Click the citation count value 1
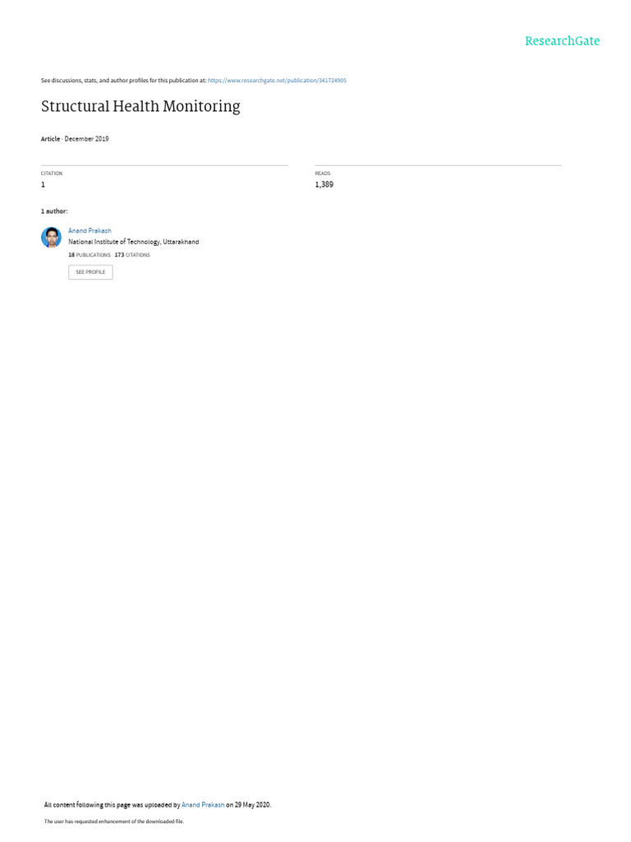This screenshot has height=842, width=631. (x=43, y=185)
